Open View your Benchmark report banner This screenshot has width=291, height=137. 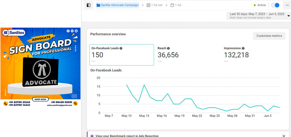pyautogui.click(x=188, y=134)
